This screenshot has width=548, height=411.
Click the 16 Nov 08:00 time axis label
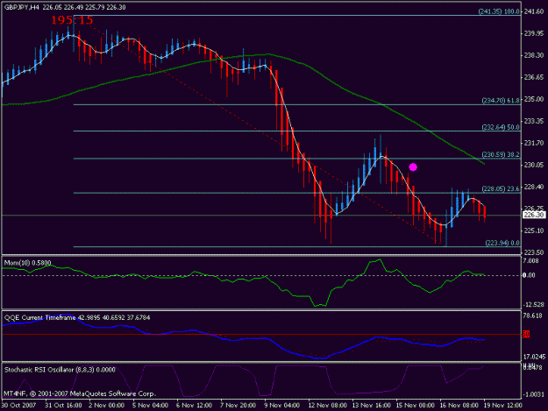459,405
